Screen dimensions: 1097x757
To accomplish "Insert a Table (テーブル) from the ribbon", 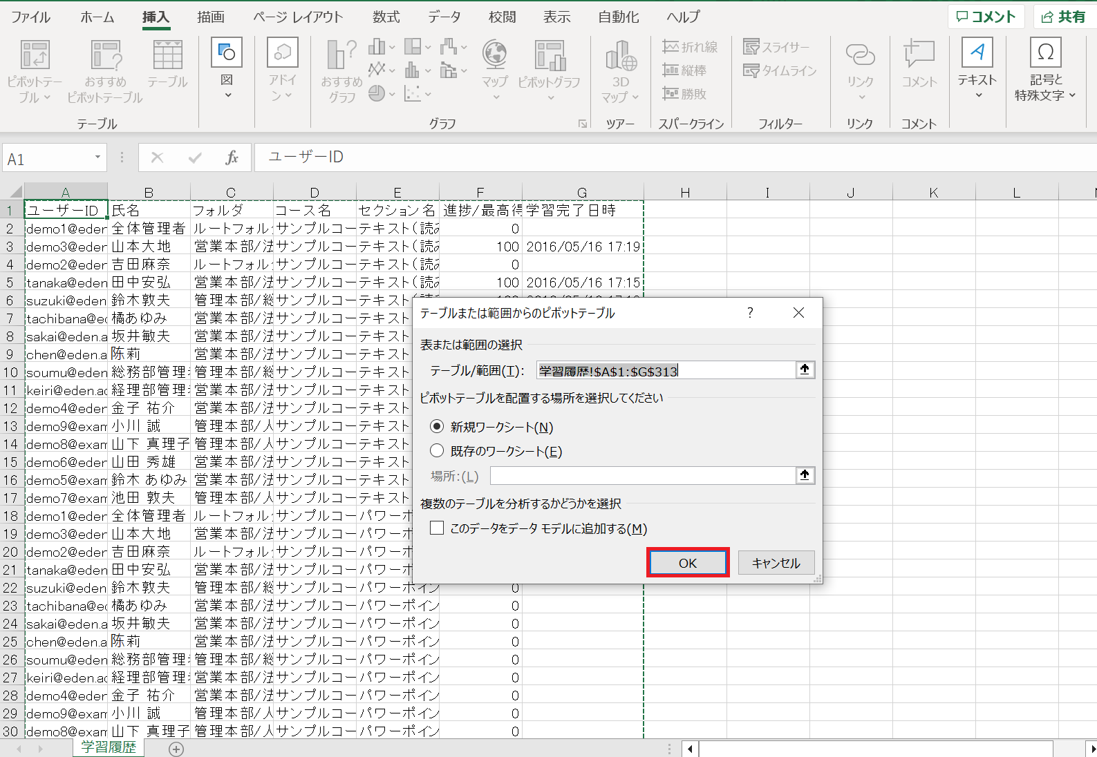I will coord(167,65).
